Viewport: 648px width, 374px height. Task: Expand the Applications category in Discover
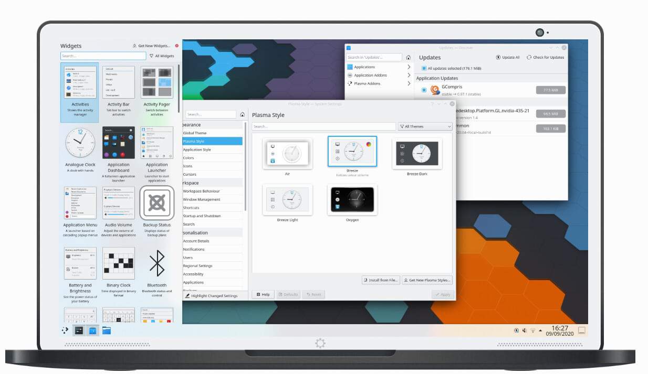(378, 67)
